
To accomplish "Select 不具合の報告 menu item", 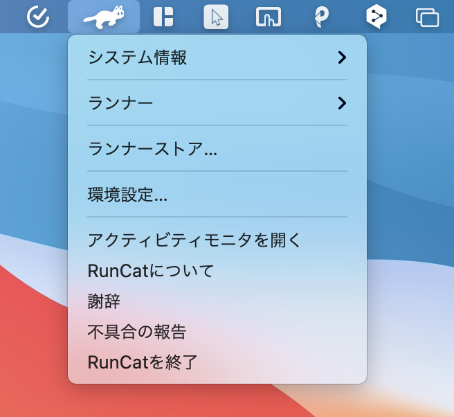I will pos(217,332).
